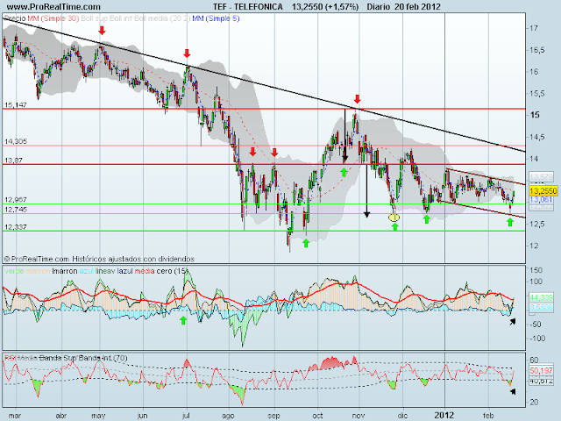
Task: Select the lineav indicator legend label
Action: coord(105,271)
